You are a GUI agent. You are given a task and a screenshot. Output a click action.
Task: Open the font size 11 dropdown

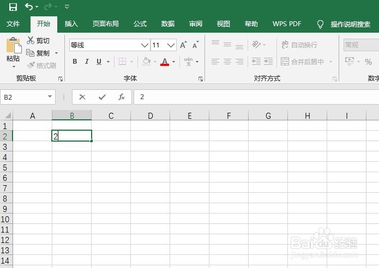click(171, 45)
